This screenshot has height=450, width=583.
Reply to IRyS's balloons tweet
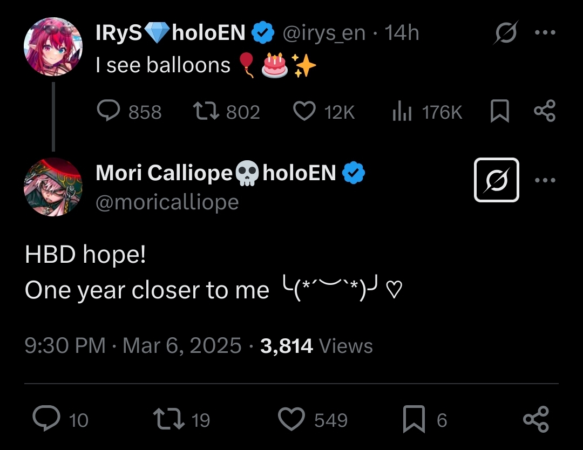(x=110, y=111)
